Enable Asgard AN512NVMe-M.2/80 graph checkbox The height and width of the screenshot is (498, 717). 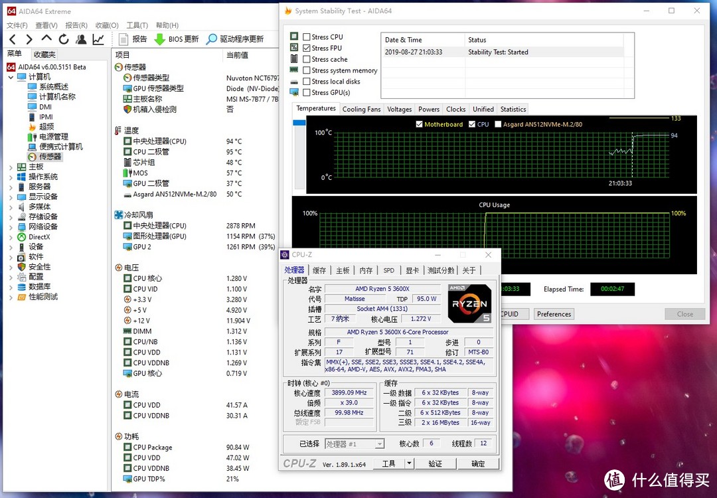(498, 124)
